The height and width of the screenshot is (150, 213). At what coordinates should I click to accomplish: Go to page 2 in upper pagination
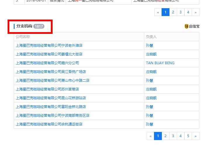[173, 12]
